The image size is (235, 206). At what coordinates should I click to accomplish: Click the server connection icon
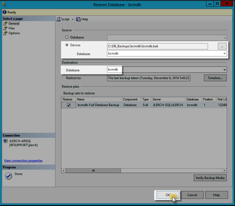click(x=5, y=141)
